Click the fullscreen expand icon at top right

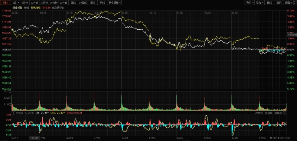(296, 3)
